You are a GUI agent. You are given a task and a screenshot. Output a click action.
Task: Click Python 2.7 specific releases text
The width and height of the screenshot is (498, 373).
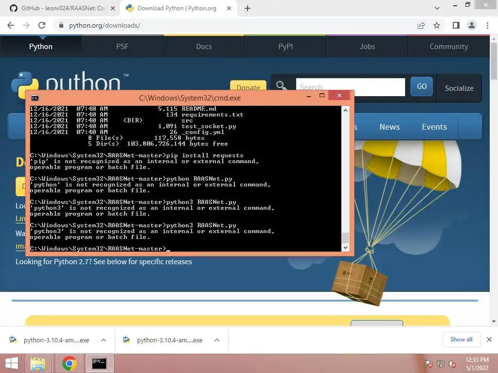104,262
